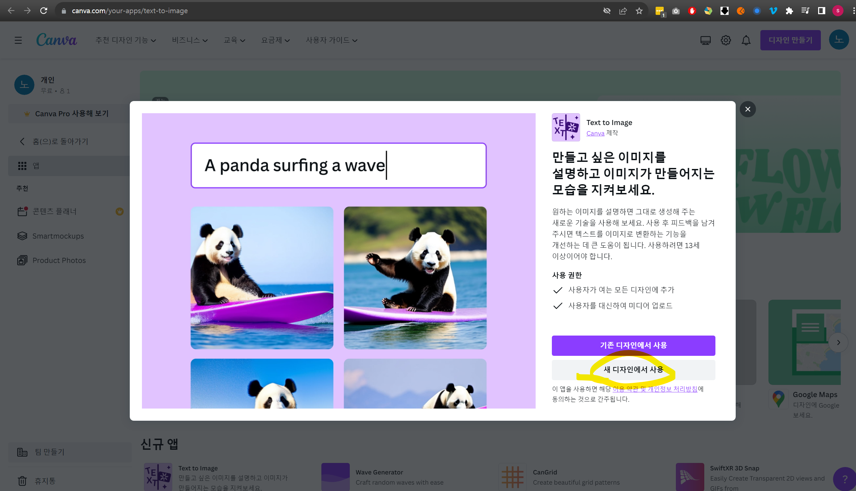856x491 pixels.
Task: Select Smartmockups in sidebar
Action: [58, 236]
